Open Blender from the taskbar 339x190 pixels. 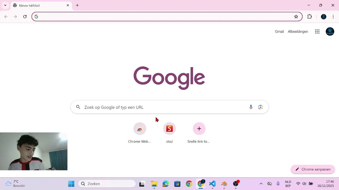224,184
